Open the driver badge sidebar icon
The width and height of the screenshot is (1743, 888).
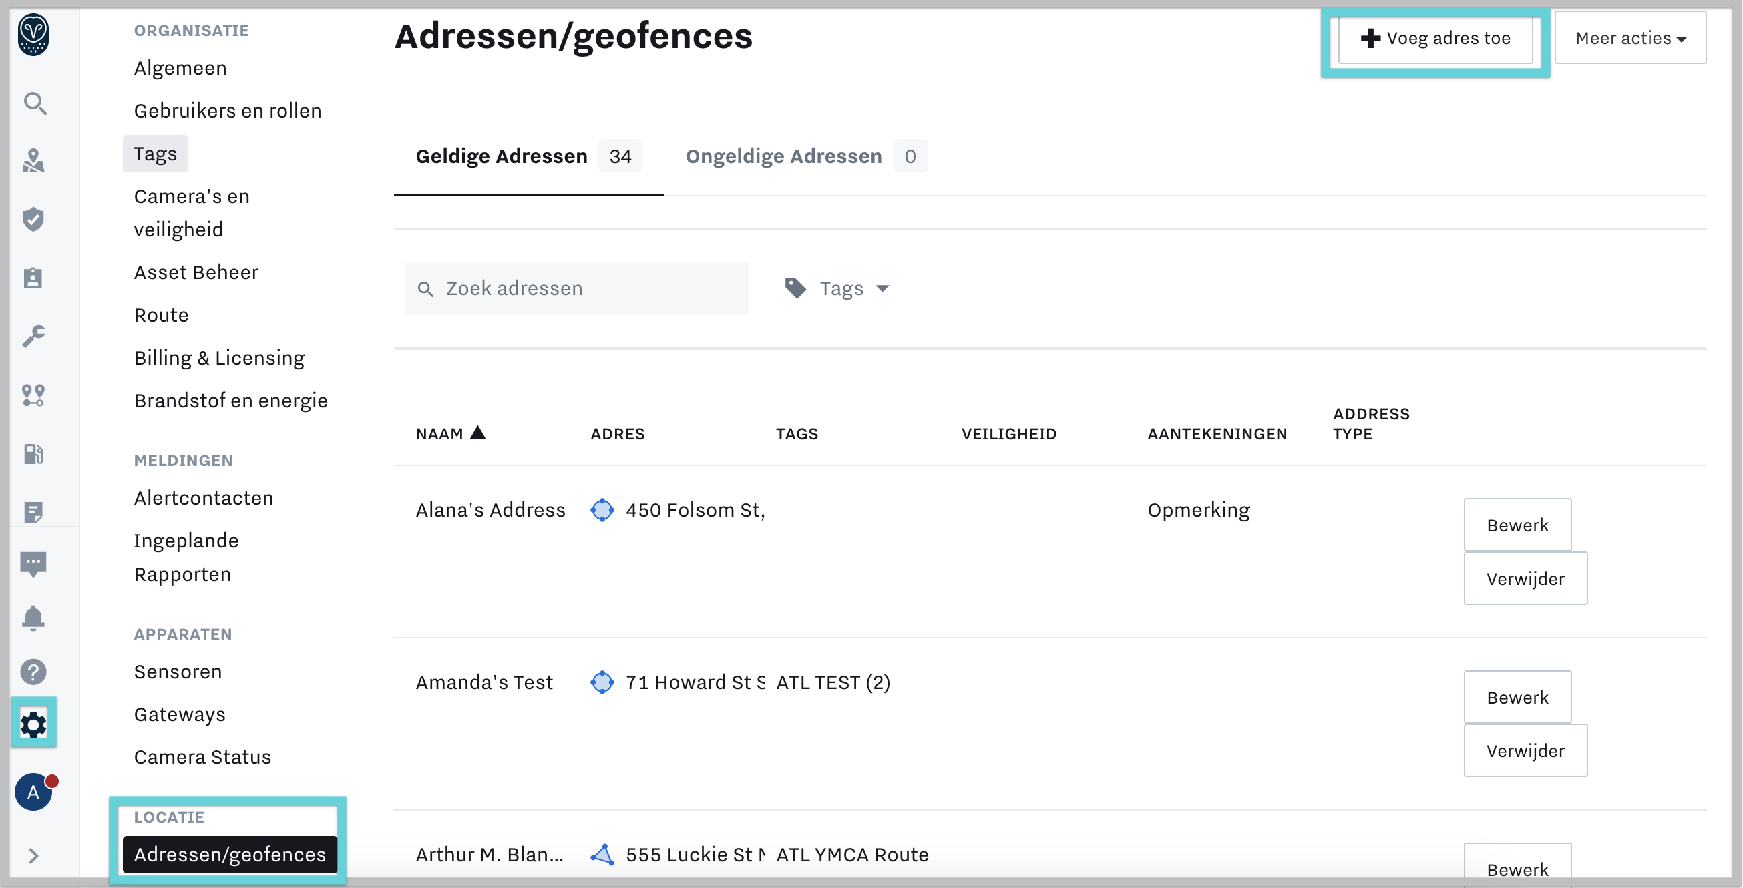point(33,277)
